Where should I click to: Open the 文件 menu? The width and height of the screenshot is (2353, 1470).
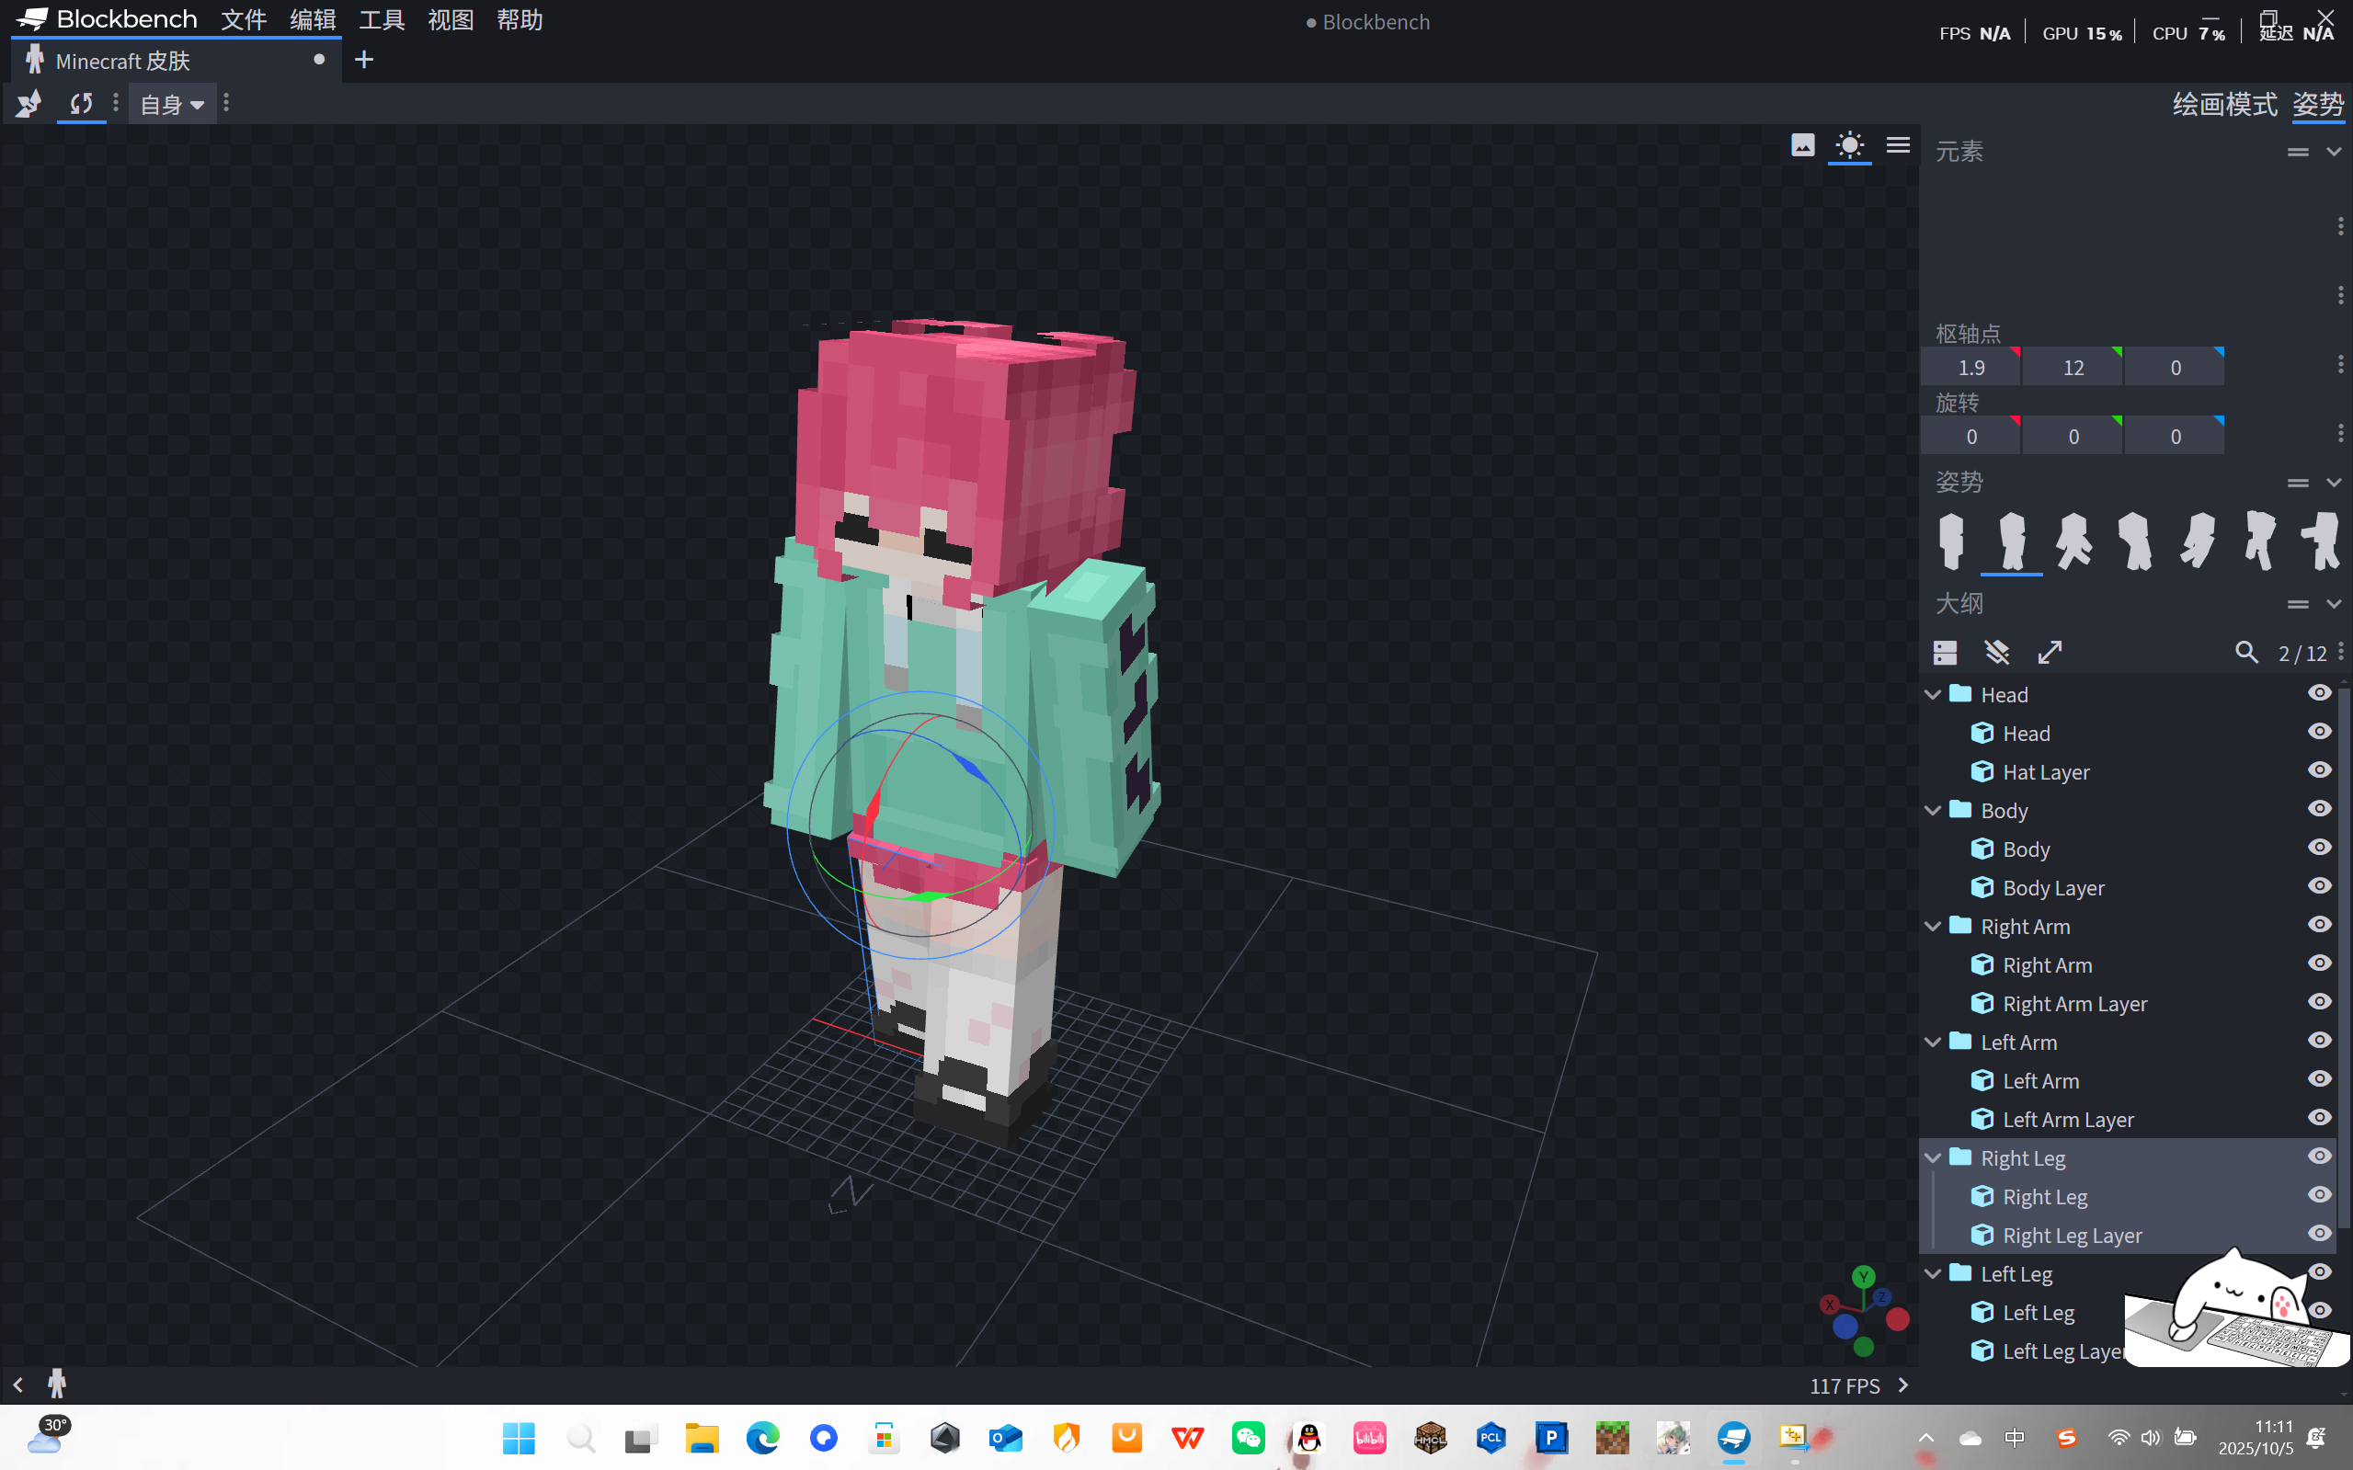243,20
